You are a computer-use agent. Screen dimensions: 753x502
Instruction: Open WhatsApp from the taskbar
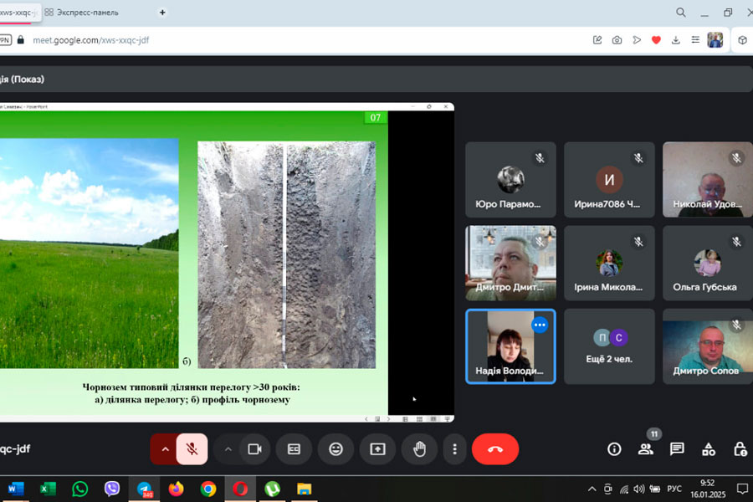pyautogui.click(x=79, y=489)
